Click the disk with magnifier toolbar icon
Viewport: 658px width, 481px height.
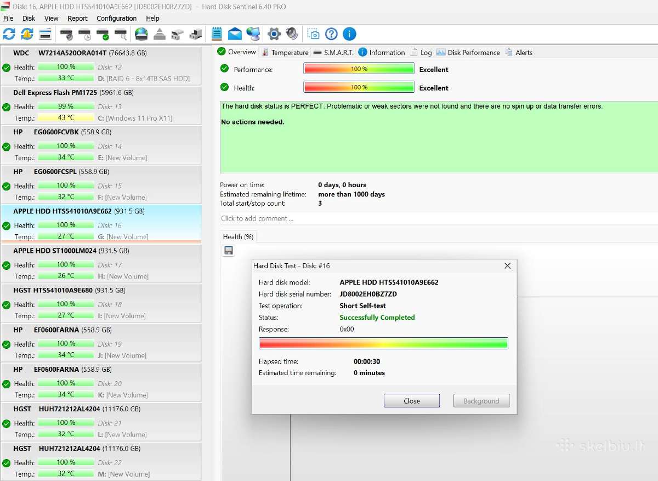pyautogui.click(x=121, y=34)
